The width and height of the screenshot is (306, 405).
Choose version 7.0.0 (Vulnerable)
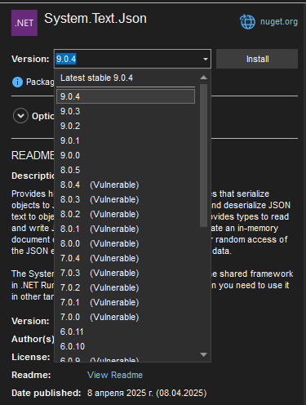tap(126, 317)
